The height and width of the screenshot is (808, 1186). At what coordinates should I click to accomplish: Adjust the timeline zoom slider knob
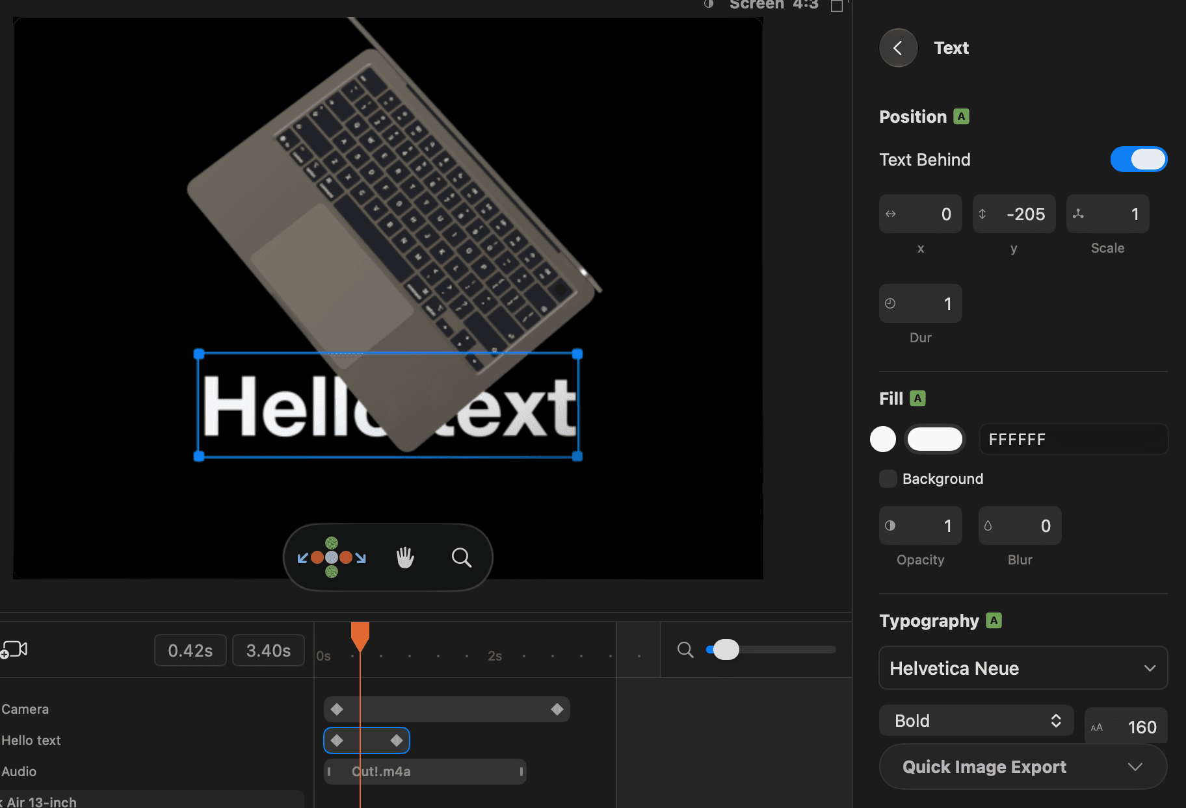(x=726, y=650)
